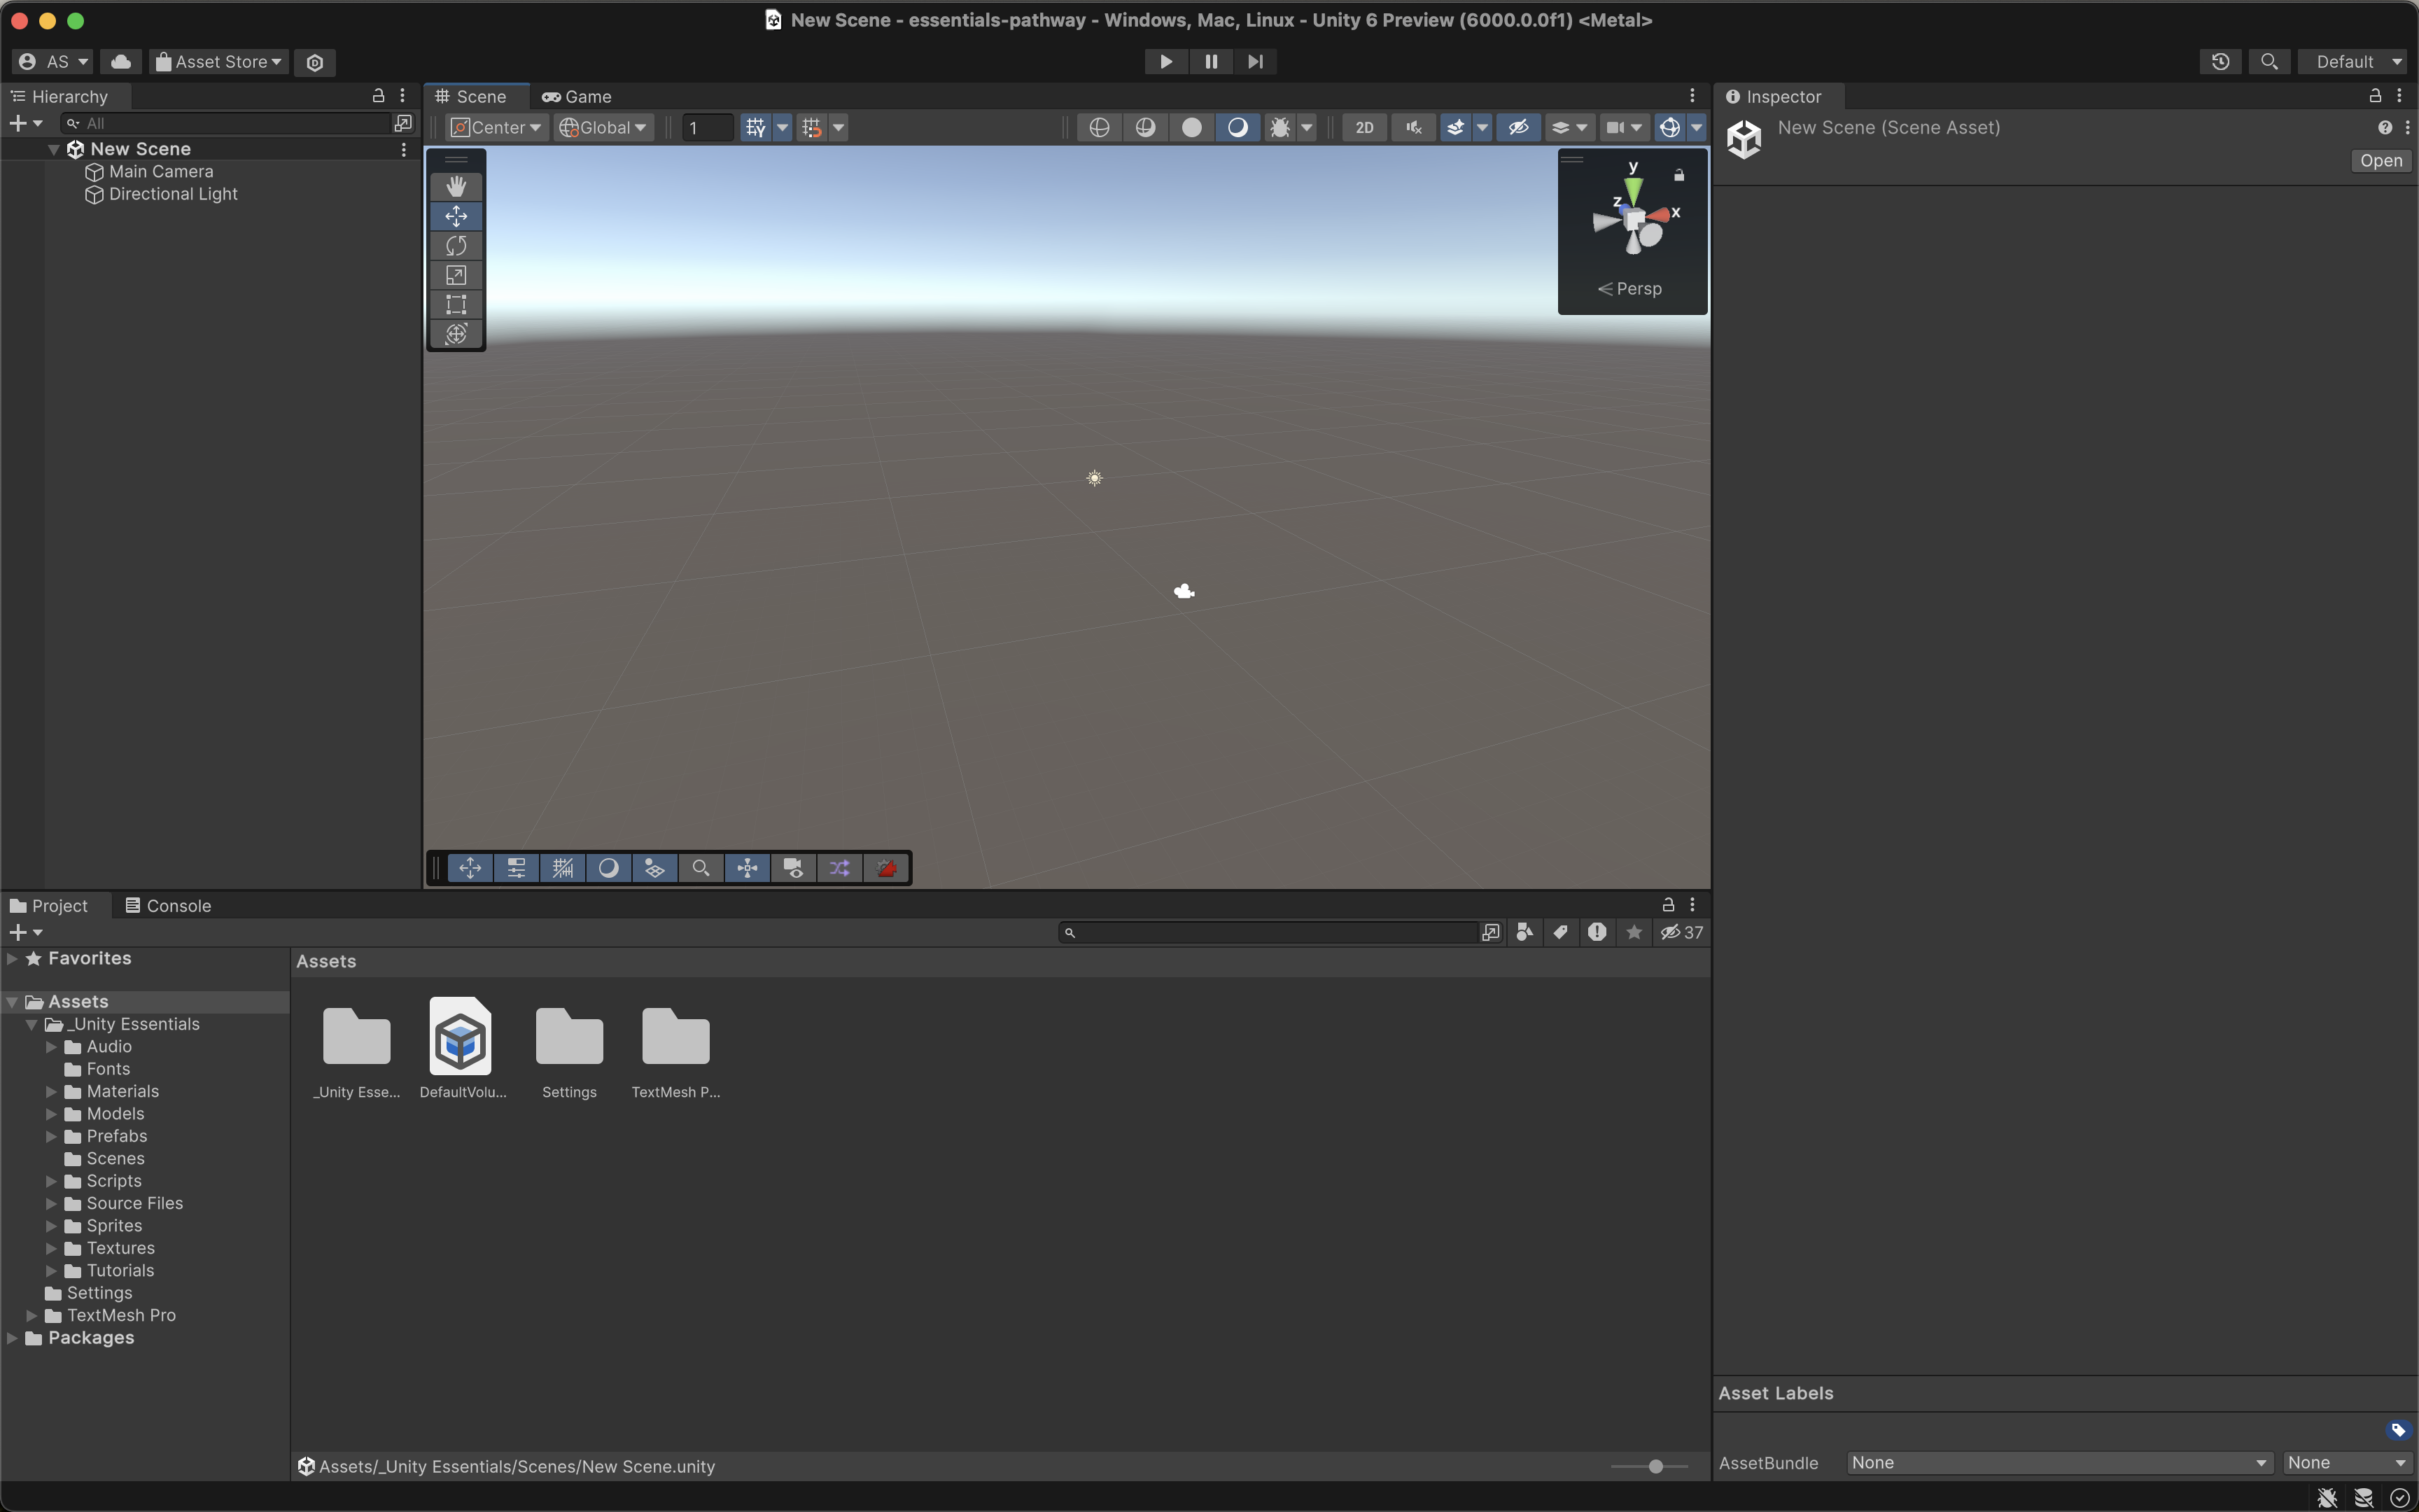
Task: Select the Scale tool
Action: coord(456,275)
